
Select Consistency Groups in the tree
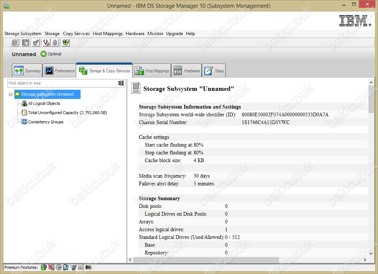[x=45, y=122]
